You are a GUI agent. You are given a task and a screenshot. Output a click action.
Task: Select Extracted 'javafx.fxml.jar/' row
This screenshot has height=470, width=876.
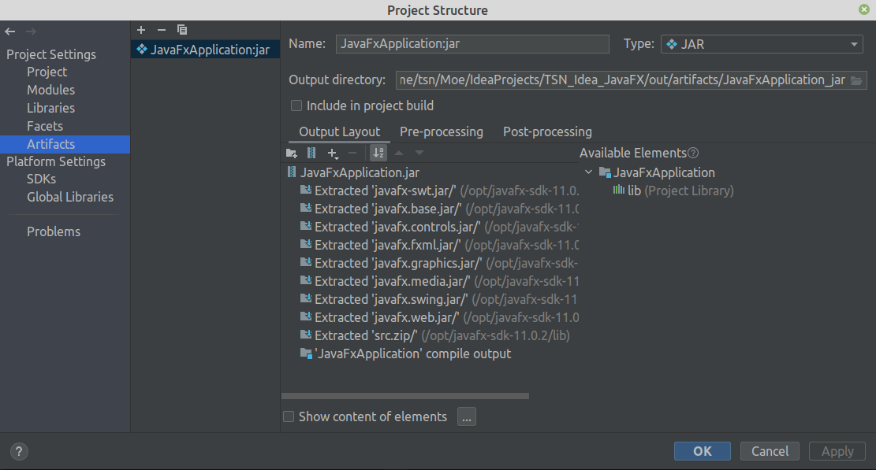click(x=431, y=245)
